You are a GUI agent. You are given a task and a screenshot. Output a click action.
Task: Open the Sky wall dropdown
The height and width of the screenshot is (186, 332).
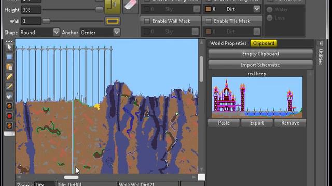pyautogui.click(x=197, y=9)
